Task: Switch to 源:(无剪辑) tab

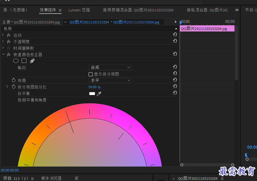Action: click(15, 10)
